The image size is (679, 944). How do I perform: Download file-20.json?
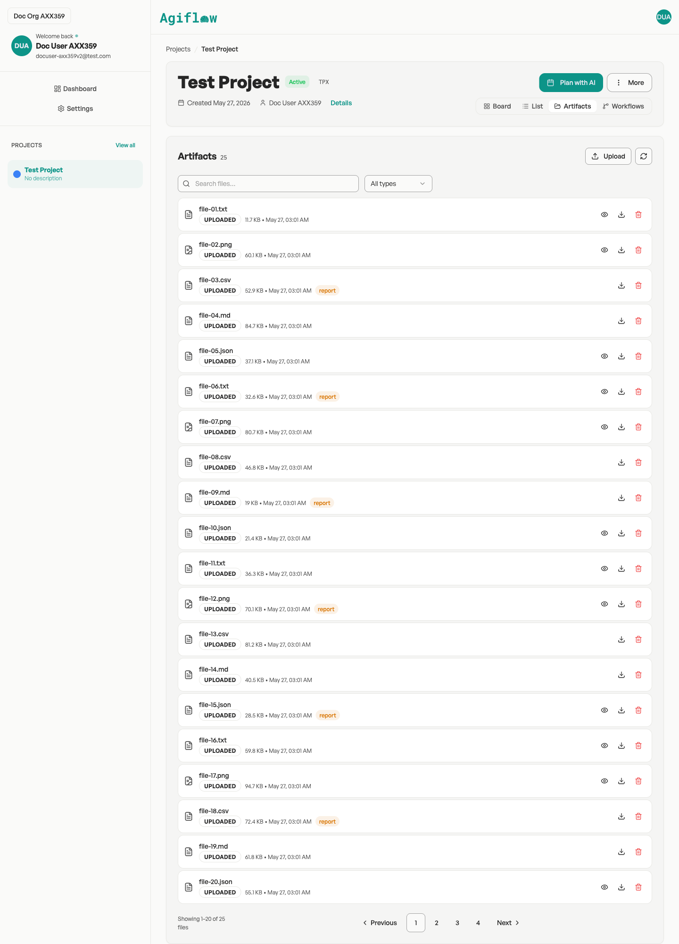[x=621, y=887]
